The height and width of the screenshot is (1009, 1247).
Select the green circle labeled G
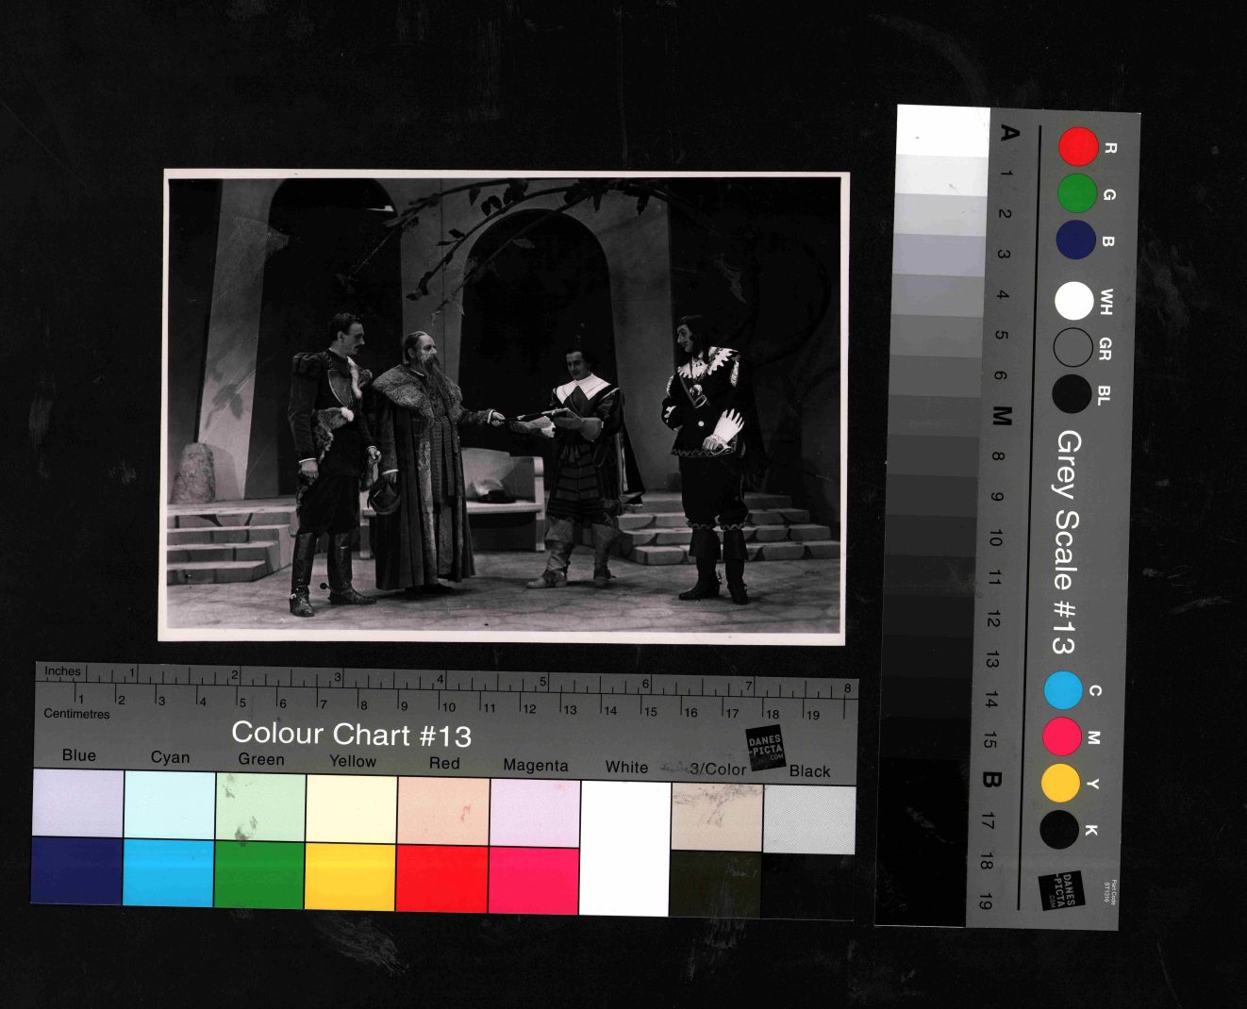coord(1076,193)
